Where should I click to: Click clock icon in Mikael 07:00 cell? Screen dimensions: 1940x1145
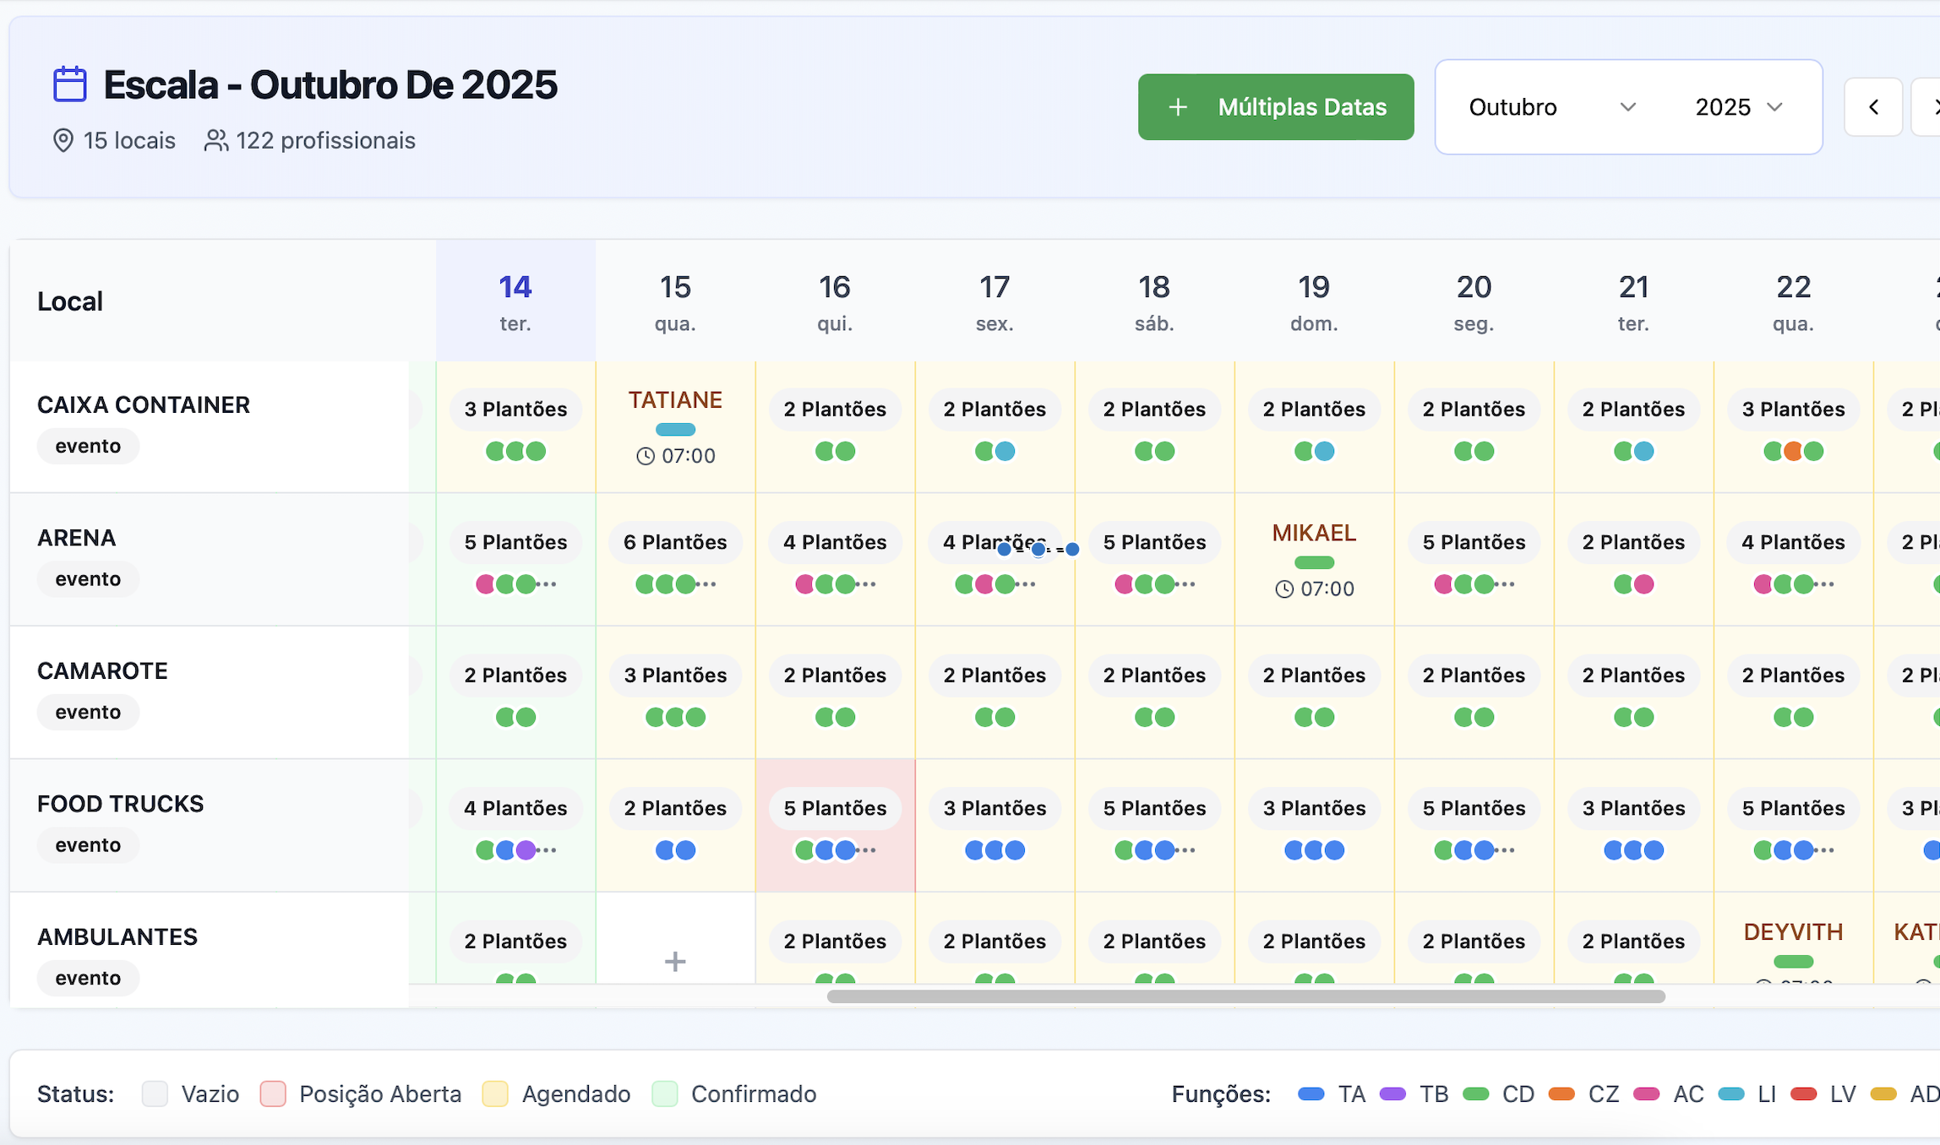[x=1284, y=589]
